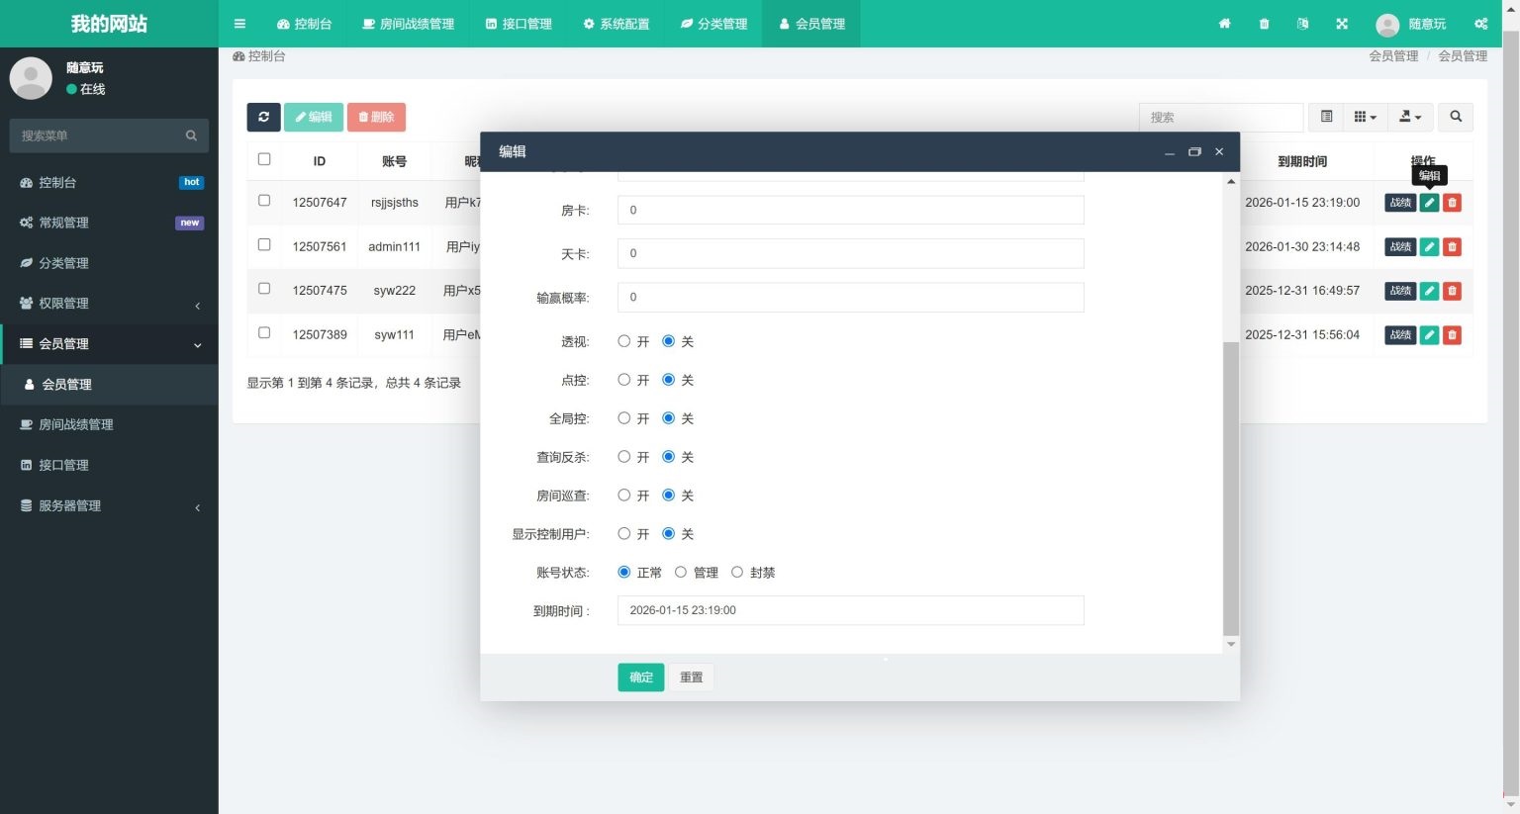Image resolution: width=1520 pixels, height=814 pixels.
Task: Click the red delete icon for user admin111
Action: point(1452,246)
